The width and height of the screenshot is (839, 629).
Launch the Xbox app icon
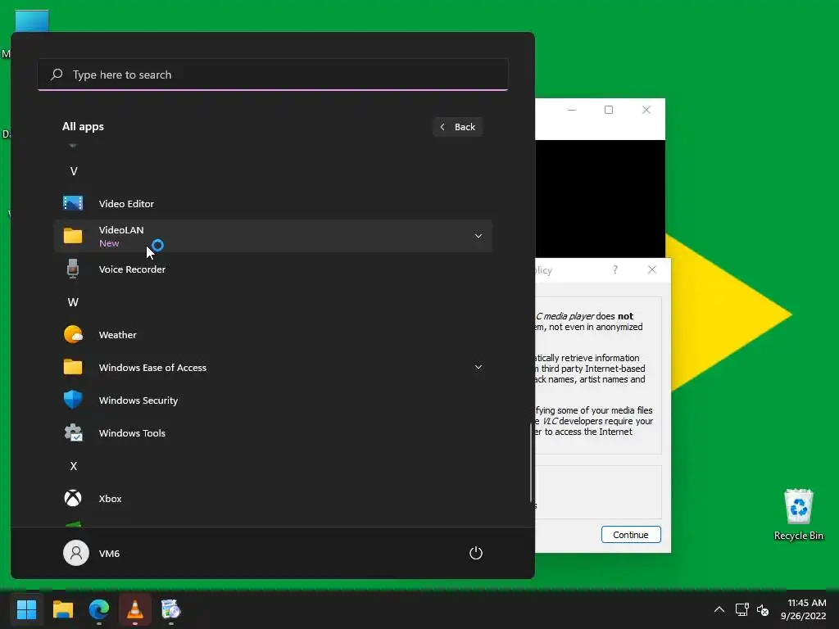[73, 498]
